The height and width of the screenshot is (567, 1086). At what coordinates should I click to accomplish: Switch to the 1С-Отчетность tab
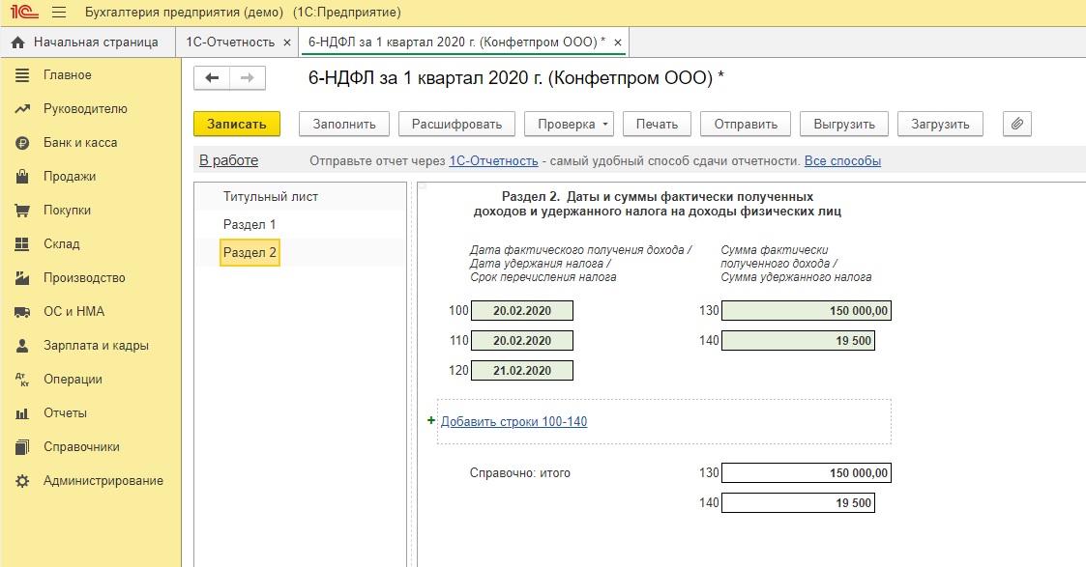pos(230,43)
